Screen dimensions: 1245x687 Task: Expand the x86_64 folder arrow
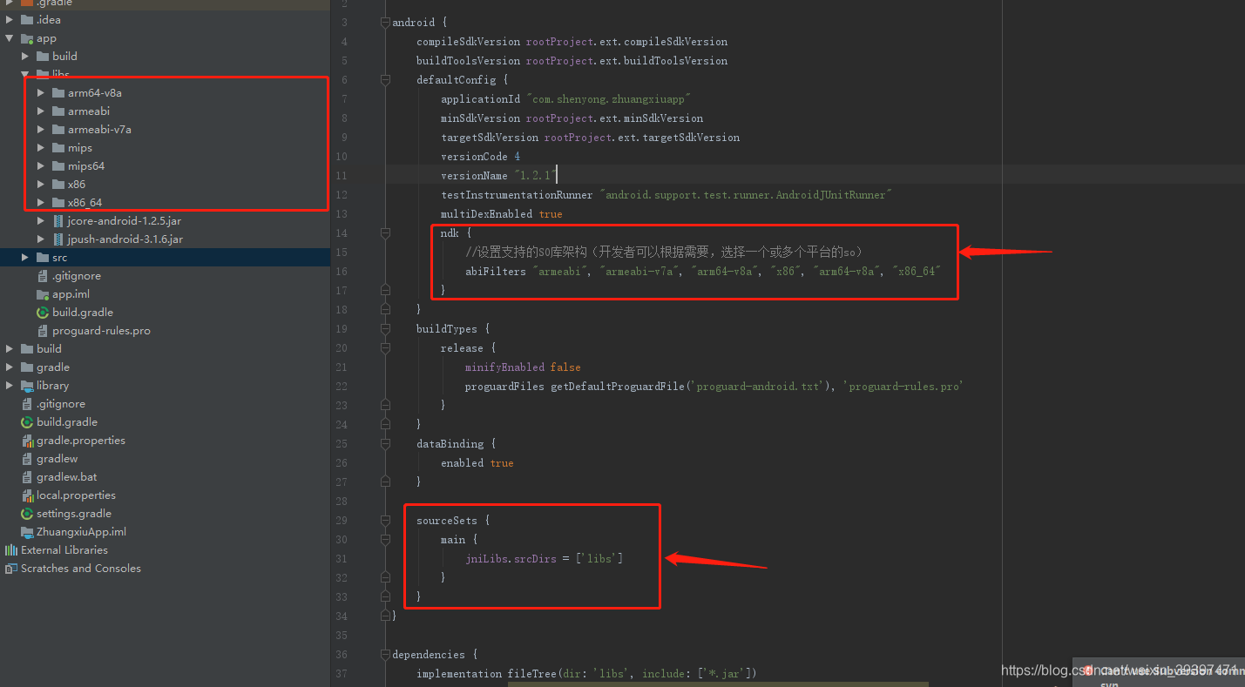pos(41,202)
